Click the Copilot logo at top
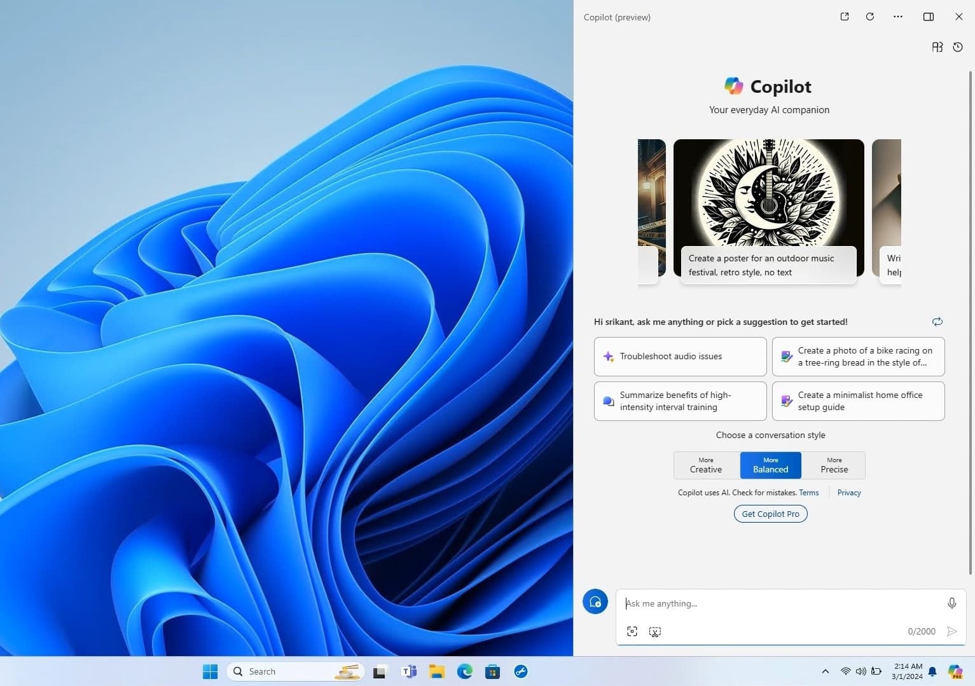 [734, 86]
